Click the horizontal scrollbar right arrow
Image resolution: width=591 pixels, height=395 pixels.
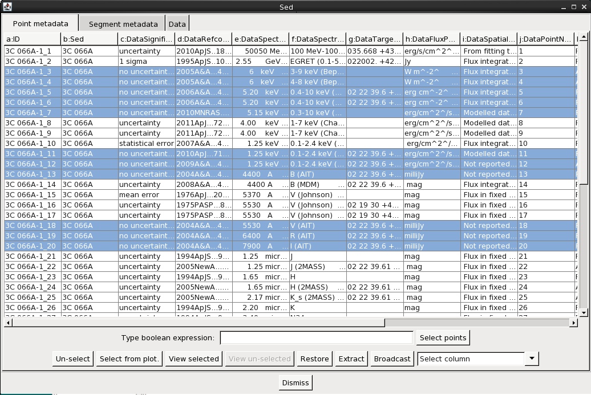[x=574, y=323]
